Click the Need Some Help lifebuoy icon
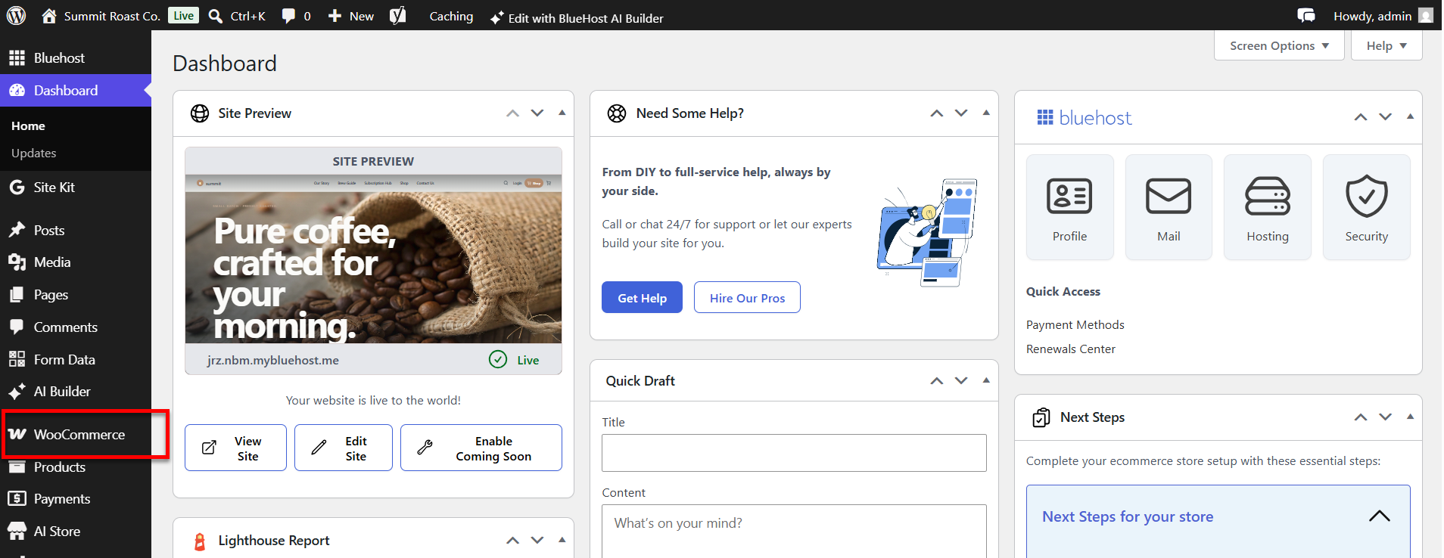Image resolution: width=1444 pixels, height=558 pixels. pos(617,113)
